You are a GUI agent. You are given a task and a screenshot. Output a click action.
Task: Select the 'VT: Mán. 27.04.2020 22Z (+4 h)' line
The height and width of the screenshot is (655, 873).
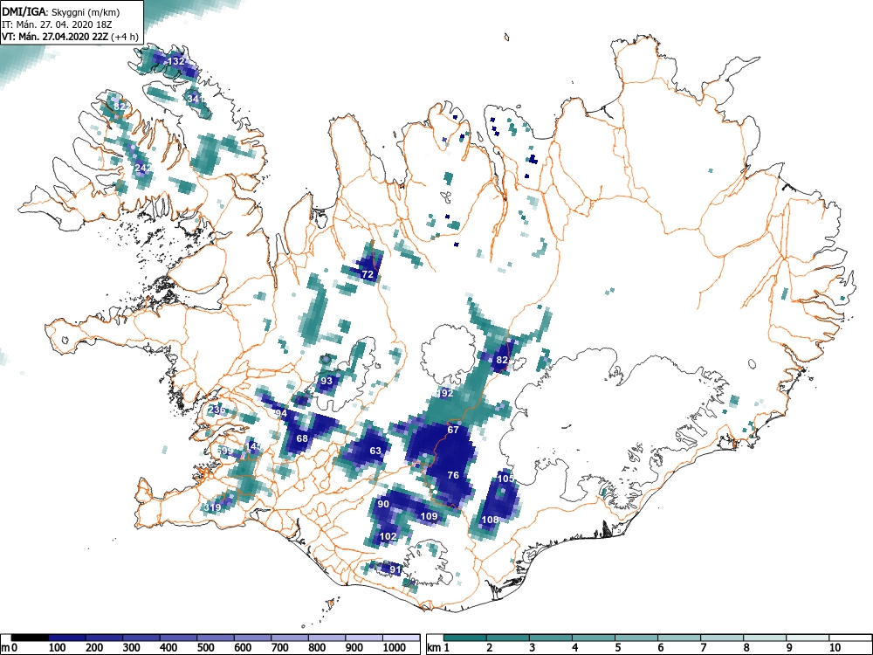(69, 37)
